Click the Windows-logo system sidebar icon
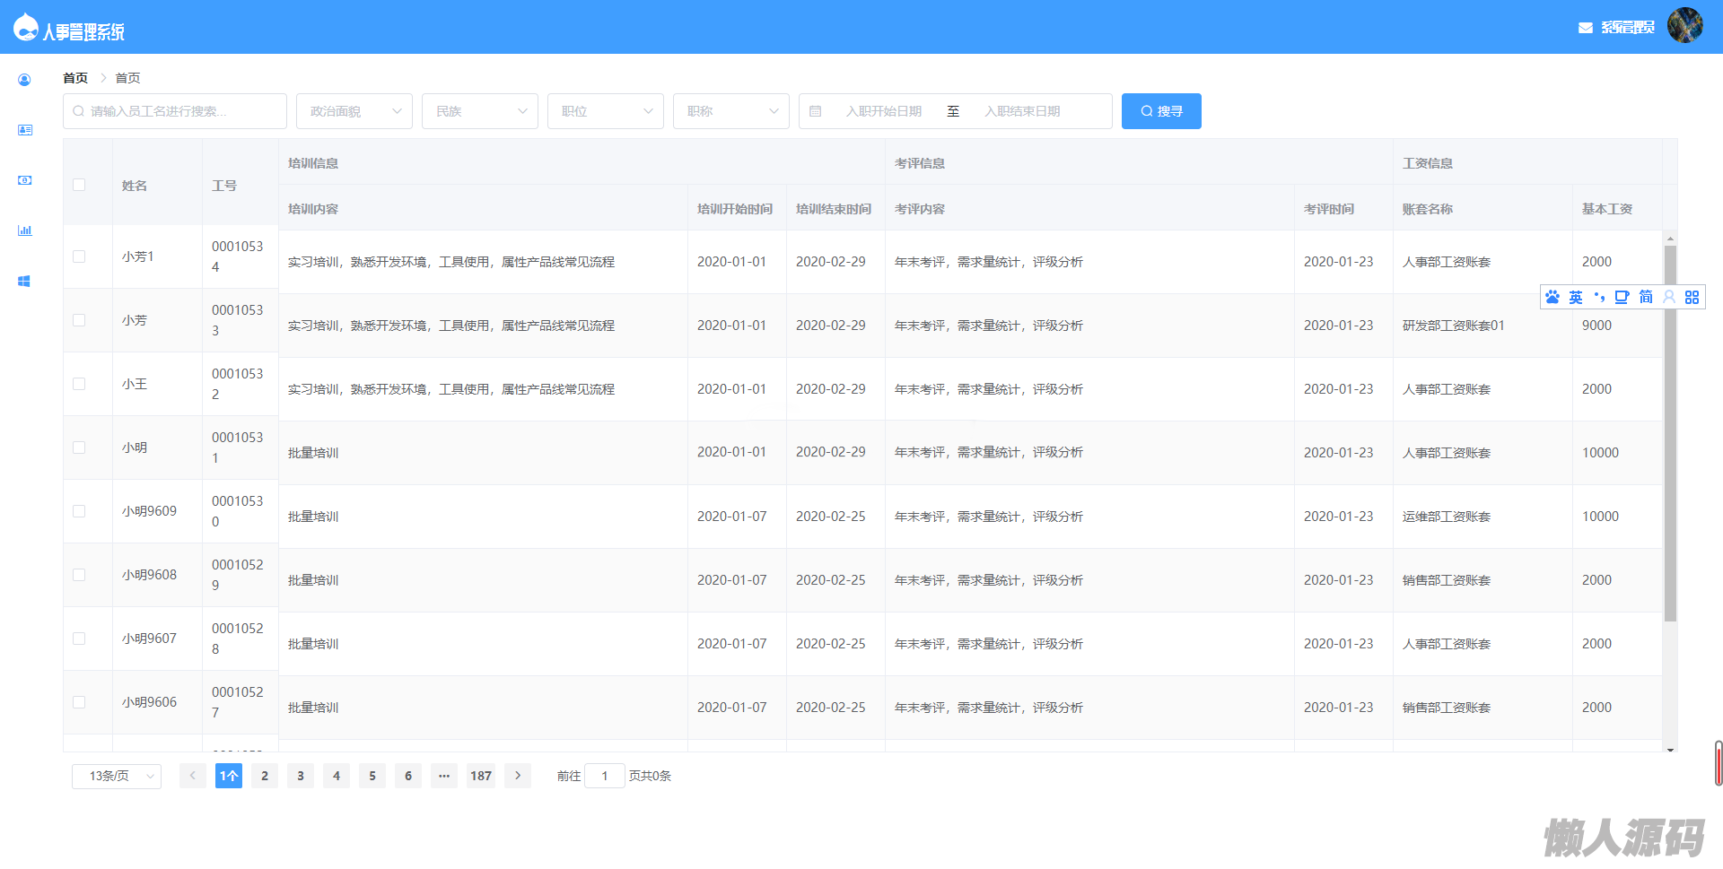The width and height of the screenshot is (1723, 869). (24, 281)
